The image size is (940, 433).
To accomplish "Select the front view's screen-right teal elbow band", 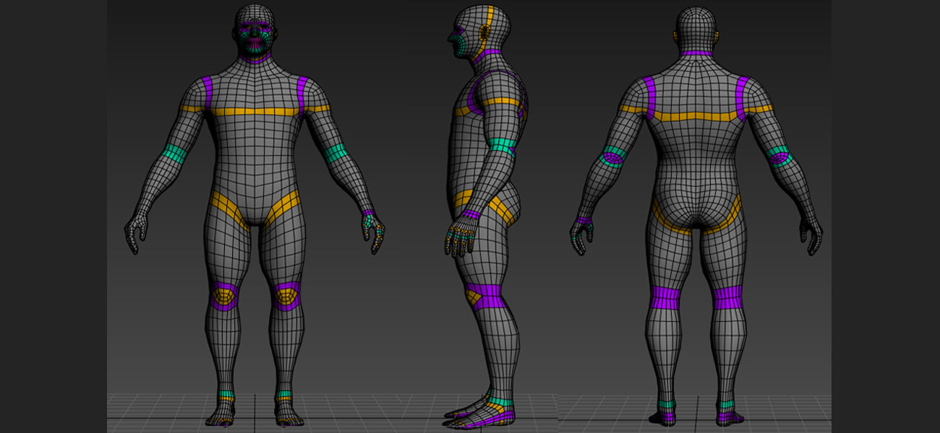I will (x=336, y=153).
